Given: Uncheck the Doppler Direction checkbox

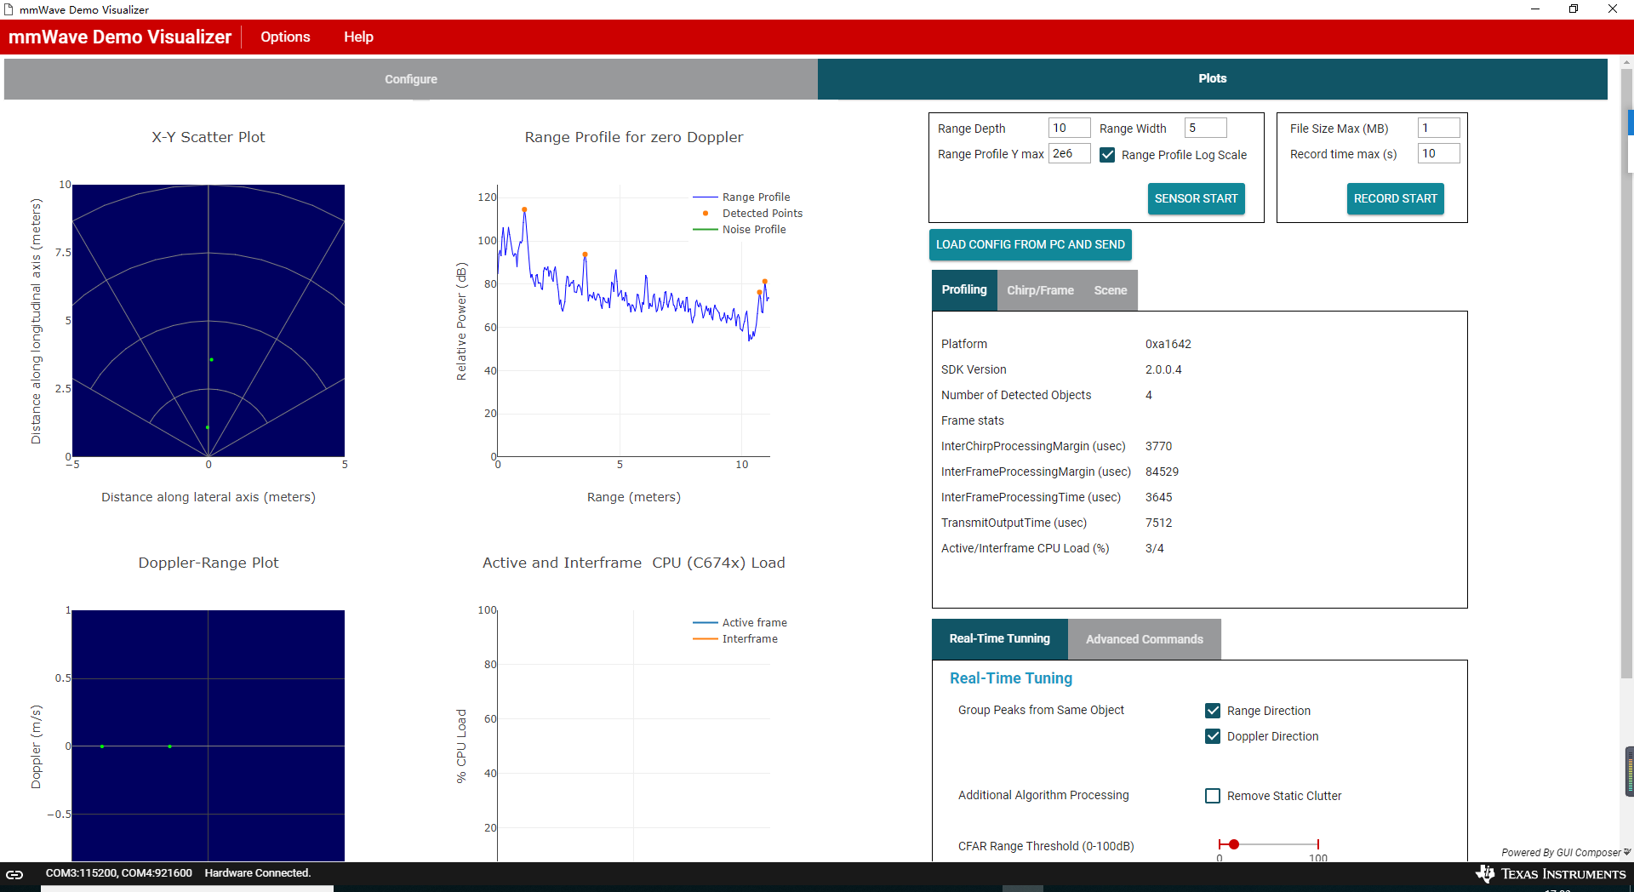Looking at the screenshot, I should [1213, 736].
